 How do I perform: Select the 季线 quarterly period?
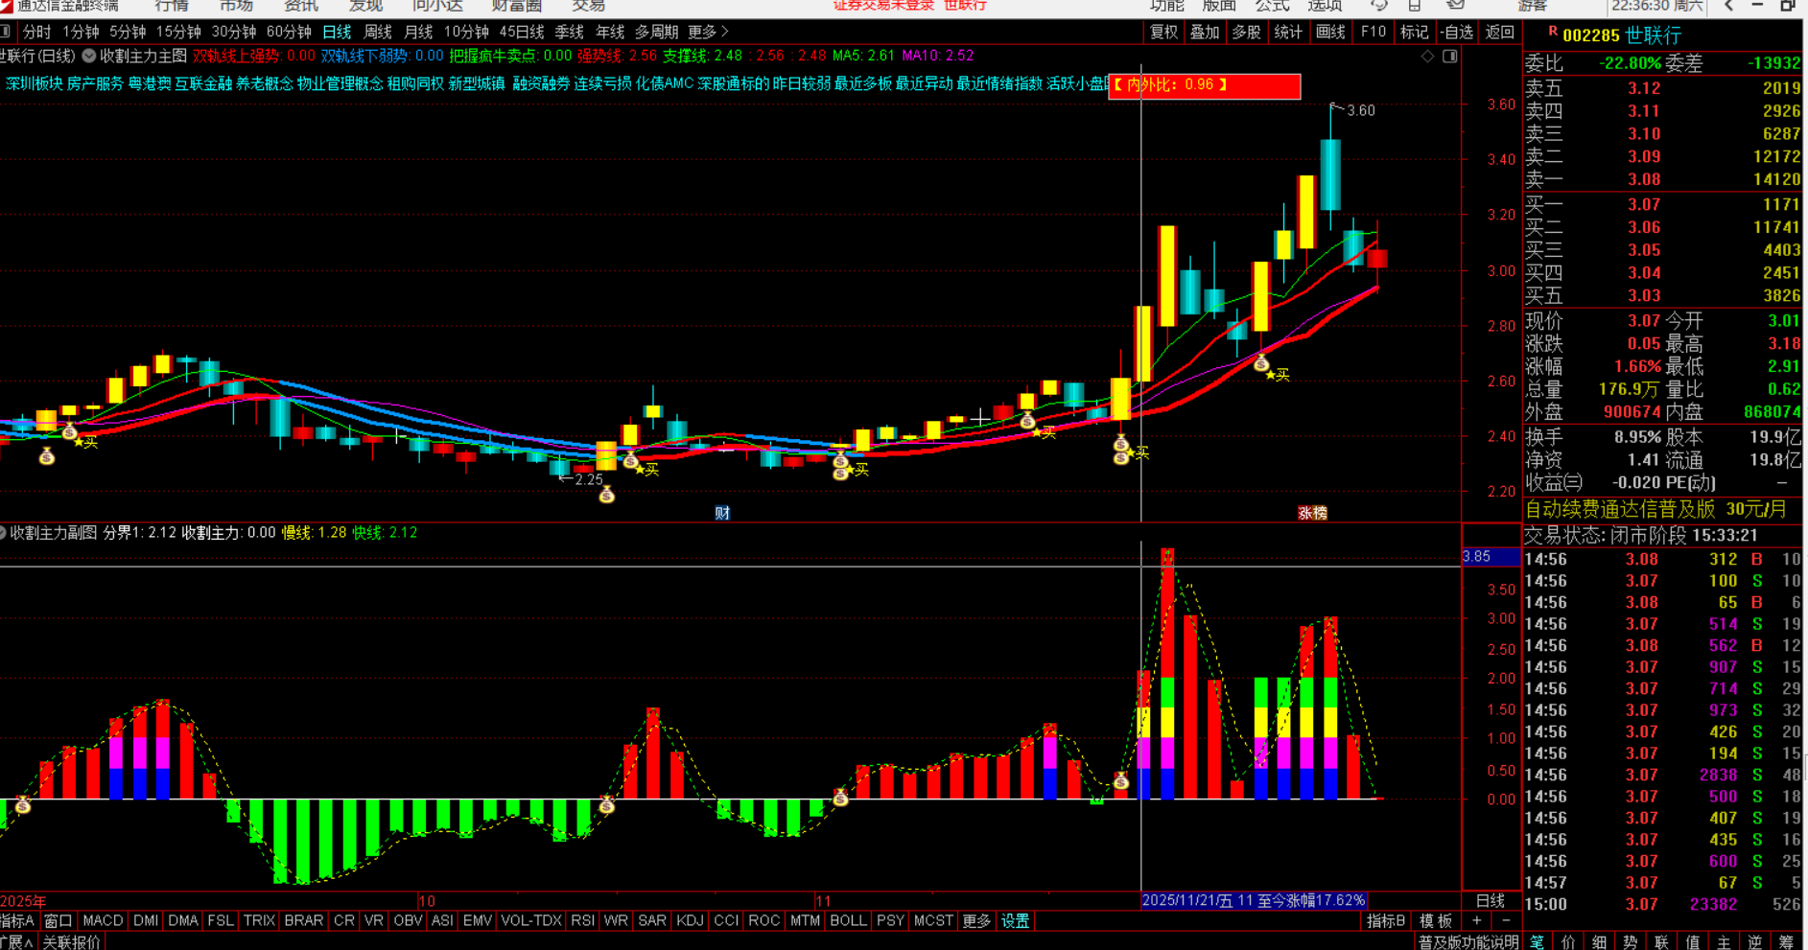(x=569, y=32)
